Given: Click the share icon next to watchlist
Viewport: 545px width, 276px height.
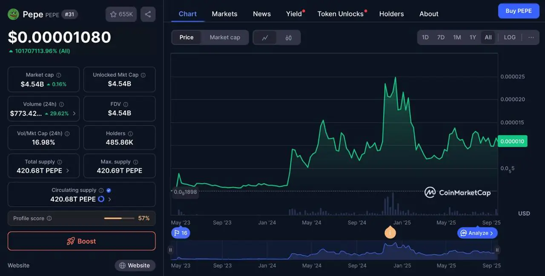Looking at the screenshot, I should click(x=148, y=14).
